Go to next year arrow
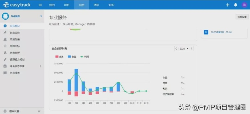 (191, 48)
